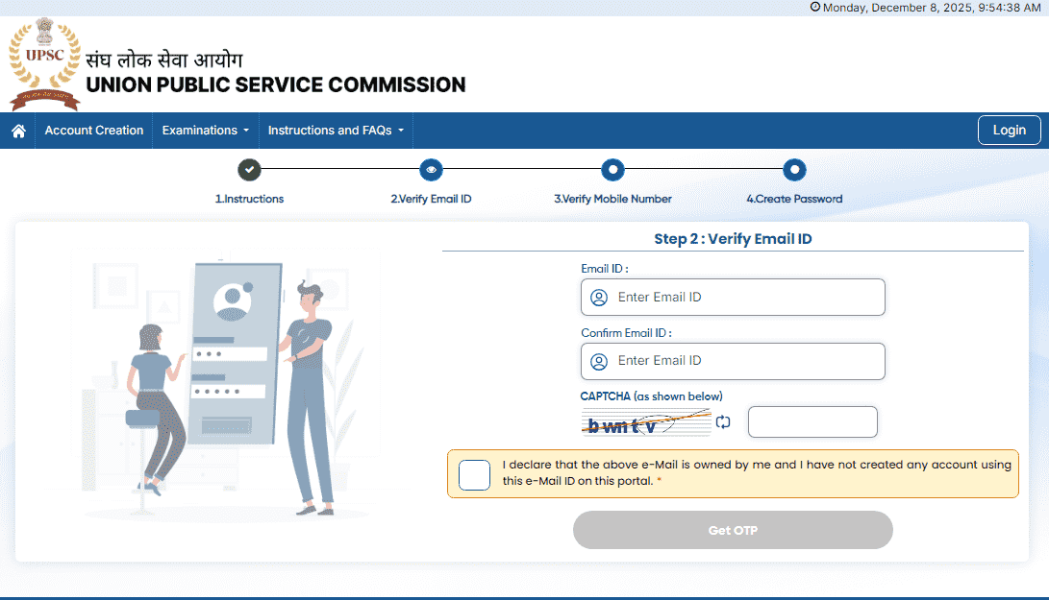Click the onboarding illustration on the left

tap(226, 384)
